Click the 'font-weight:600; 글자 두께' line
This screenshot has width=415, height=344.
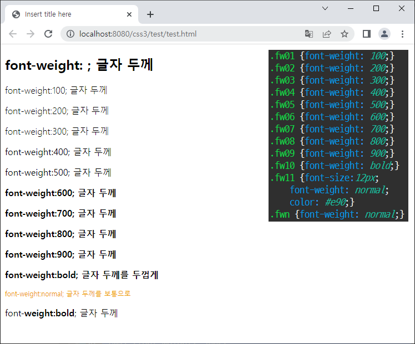[60, 193]
